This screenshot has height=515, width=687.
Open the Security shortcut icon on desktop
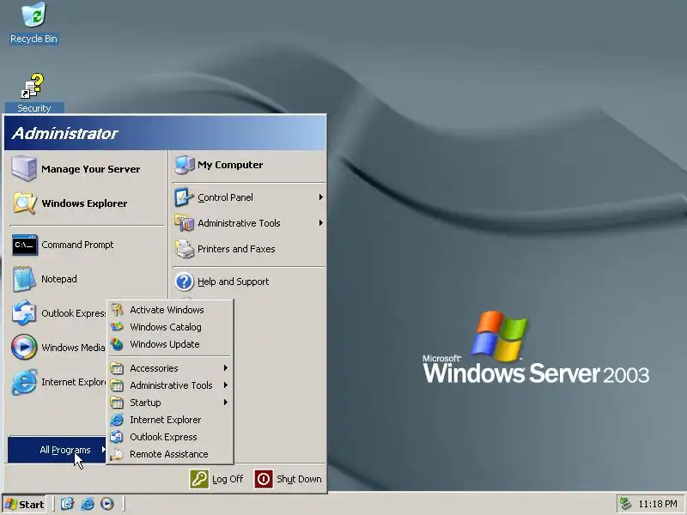point(33,86)
